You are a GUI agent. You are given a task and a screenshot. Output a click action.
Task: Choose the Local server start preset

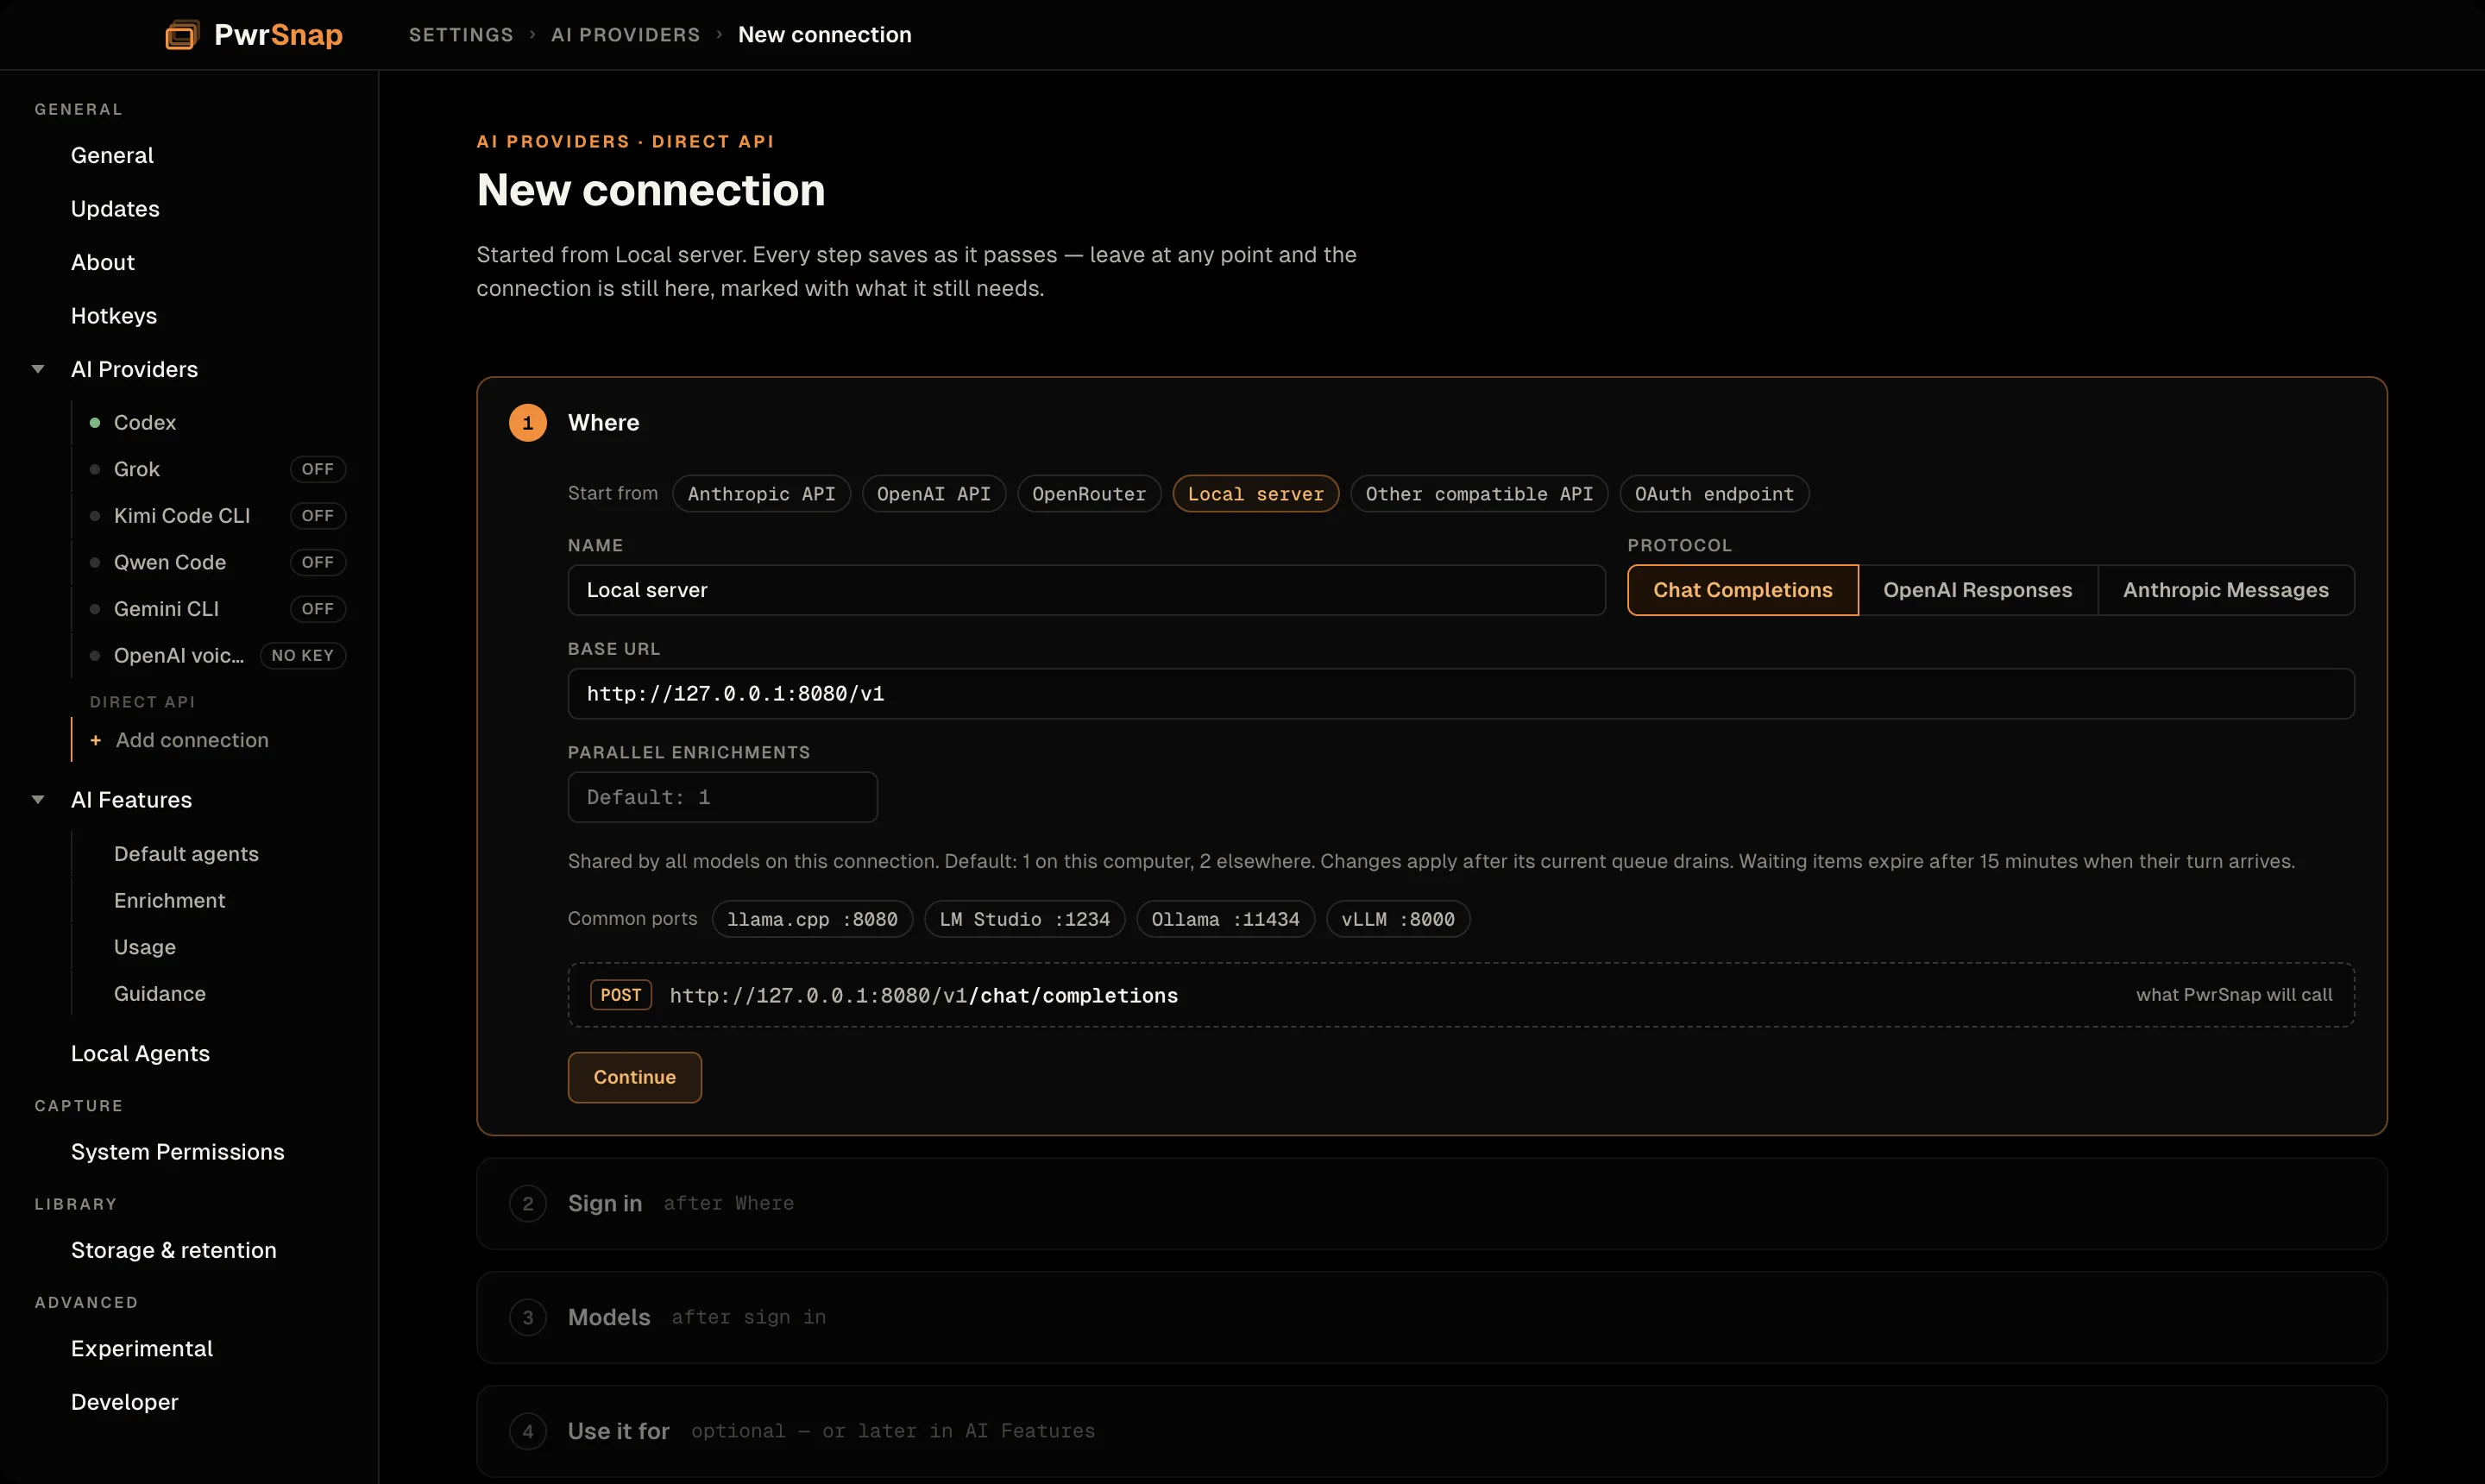pyautogui.click(x=1255, y=494)
